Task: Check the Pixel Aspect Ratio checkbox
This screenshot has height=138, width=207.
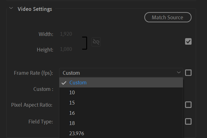Action: tap(188, 105)
